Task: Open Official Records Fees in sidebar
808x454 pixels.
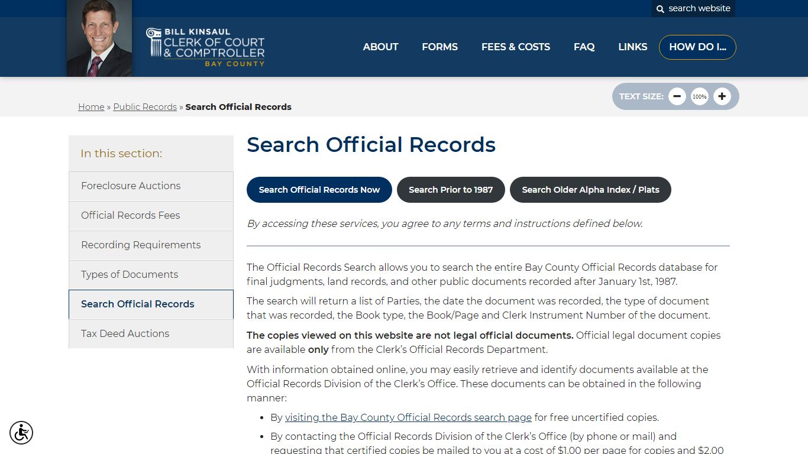Action: (x=151, y=216)
